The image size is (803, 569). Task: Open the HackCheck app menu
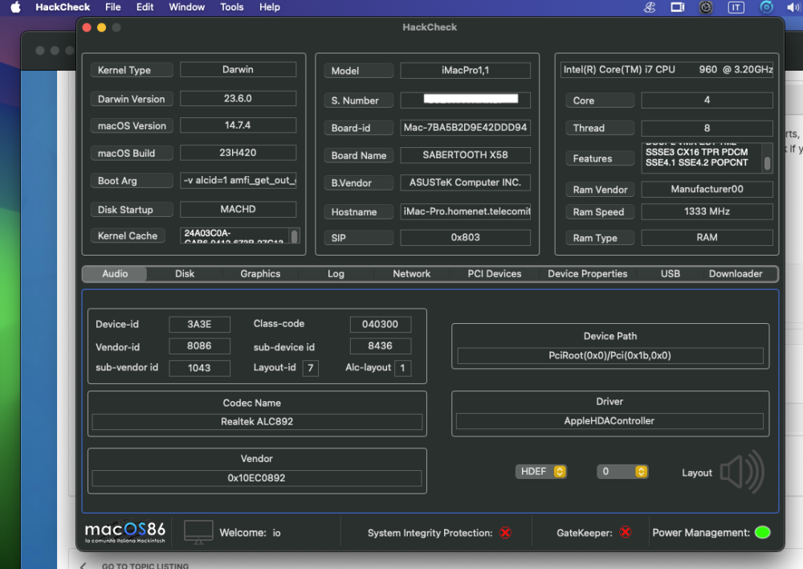63,7
